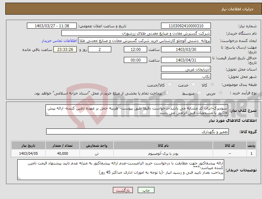Toggle the اسناد خزانه اسلامی payment checkbox

[166, 93]
